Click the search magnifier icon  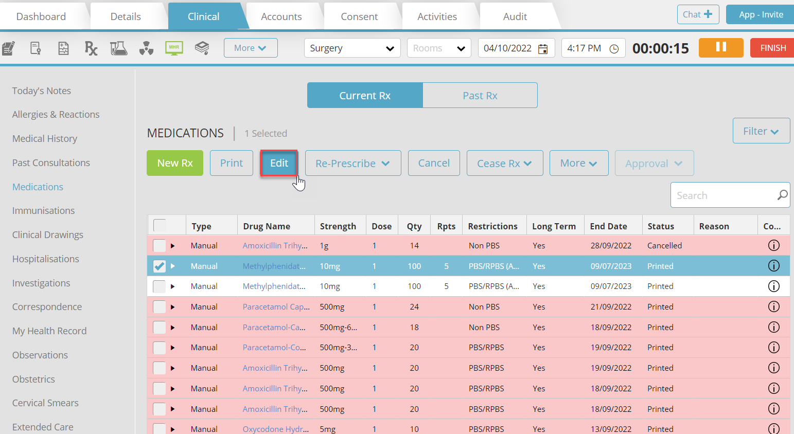782,195
